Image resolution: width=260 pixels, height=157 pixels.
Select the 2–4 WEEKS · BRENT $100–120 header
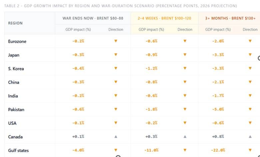coord(164,18)
